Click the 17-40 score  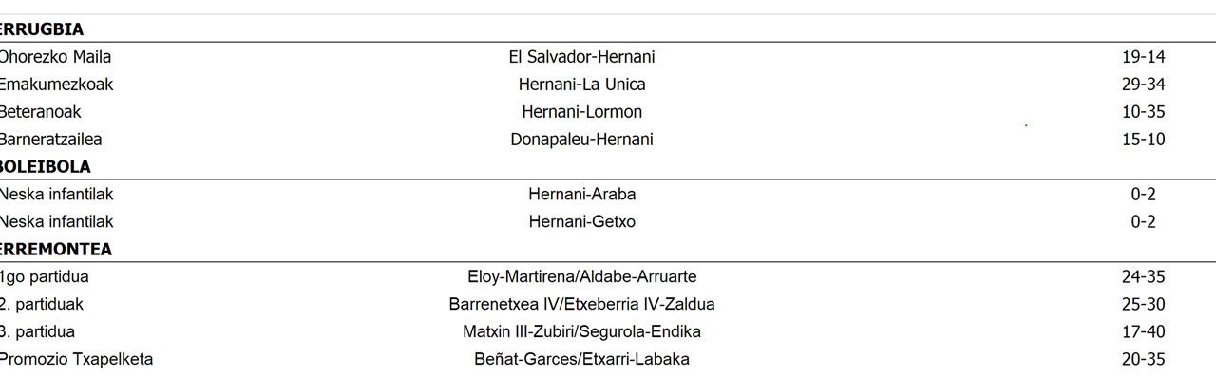coord(1143,332)
